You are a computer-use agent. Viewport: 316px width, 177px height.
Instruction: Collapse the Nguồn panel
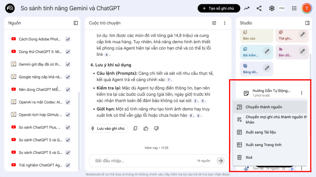click(x=76, y=23)
